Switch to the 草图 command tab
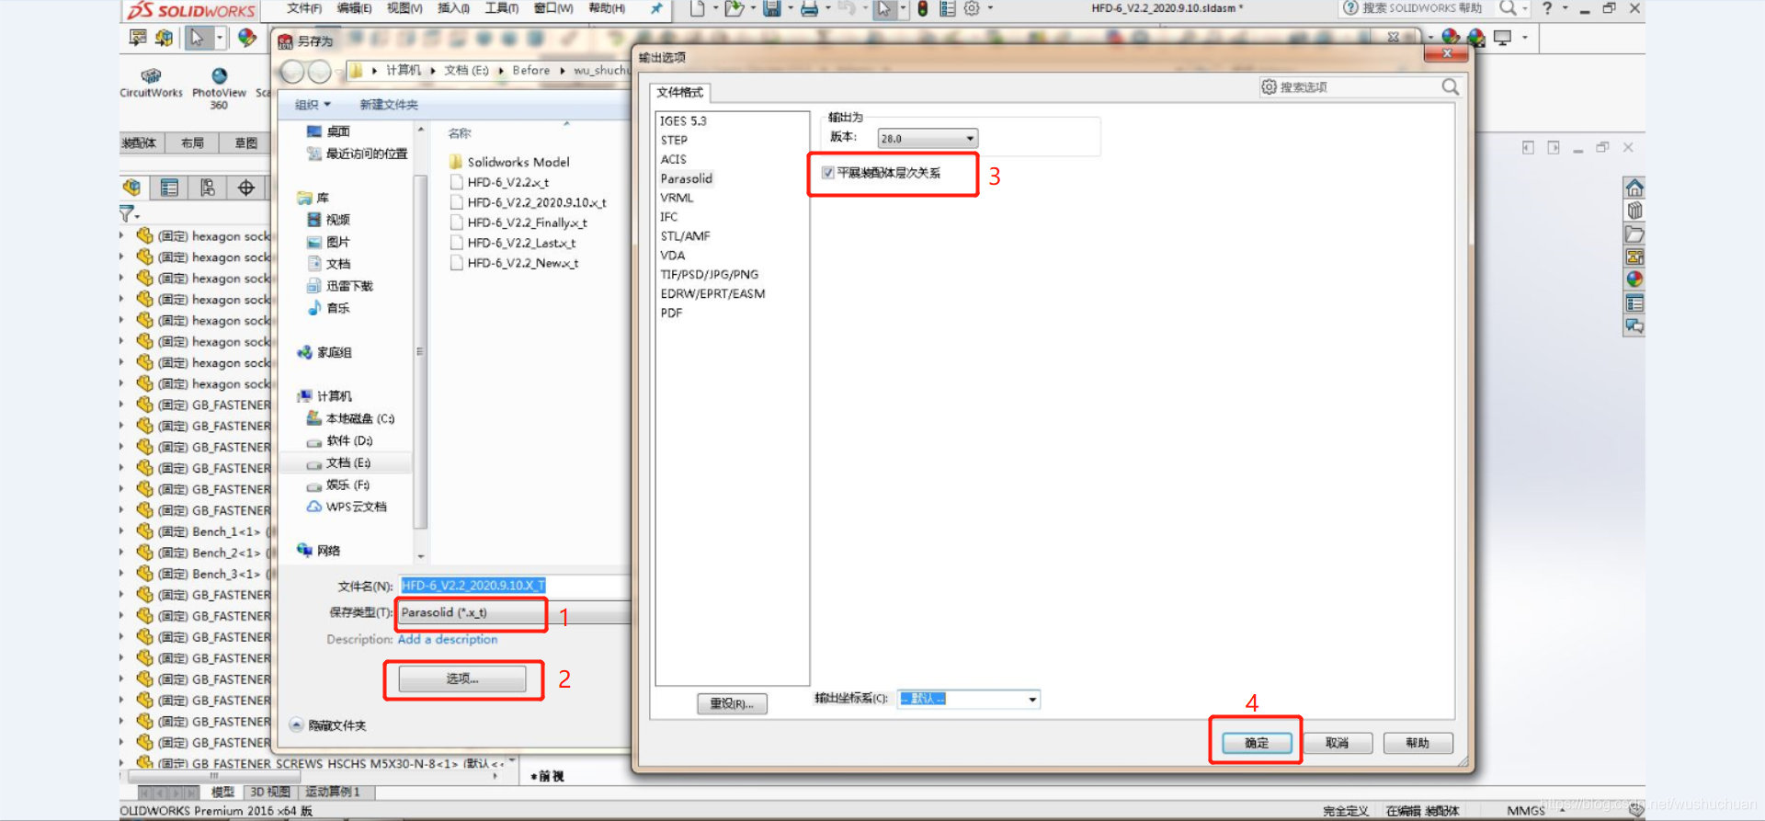The height and width of the screenshot is (821, 1765). pyautogui.click(x=245, y=143)
